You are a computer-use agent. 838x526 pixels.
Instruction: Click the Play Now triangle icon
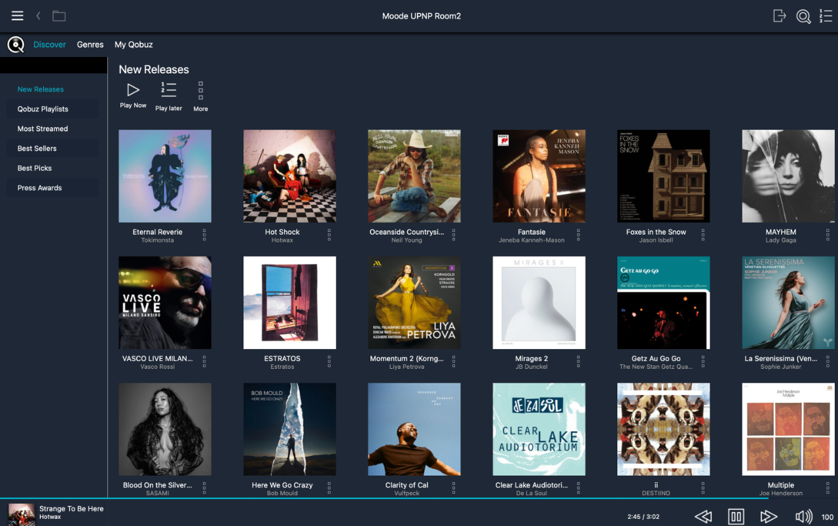(133, 90)
